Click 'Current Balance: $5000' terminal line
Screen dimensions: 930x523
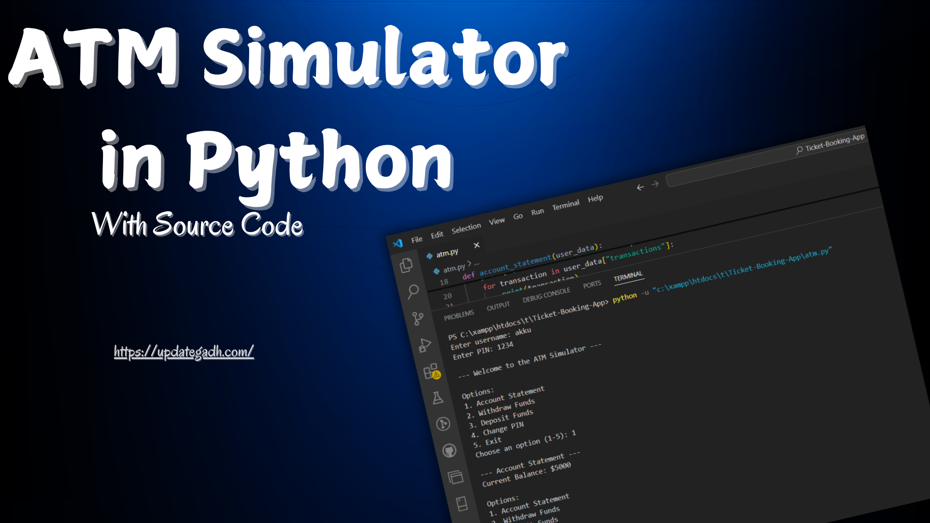526,474
